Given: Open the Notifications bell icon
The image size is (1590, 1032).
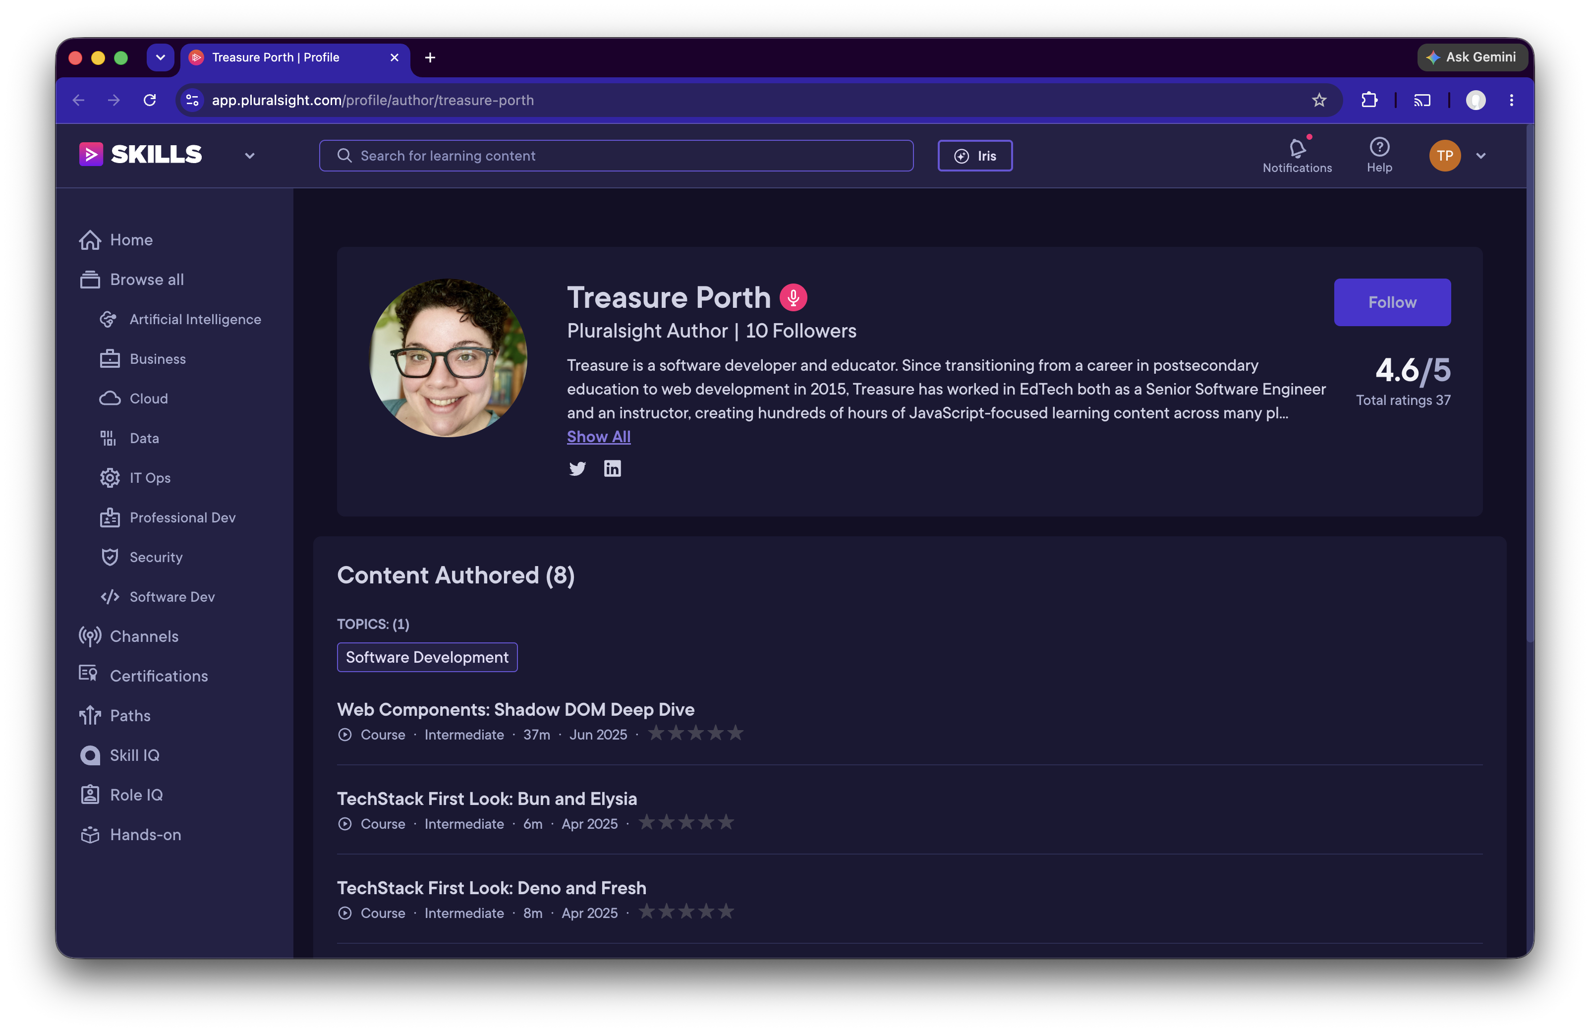Looking at the screenshot, I should (x=1298, y=148).
